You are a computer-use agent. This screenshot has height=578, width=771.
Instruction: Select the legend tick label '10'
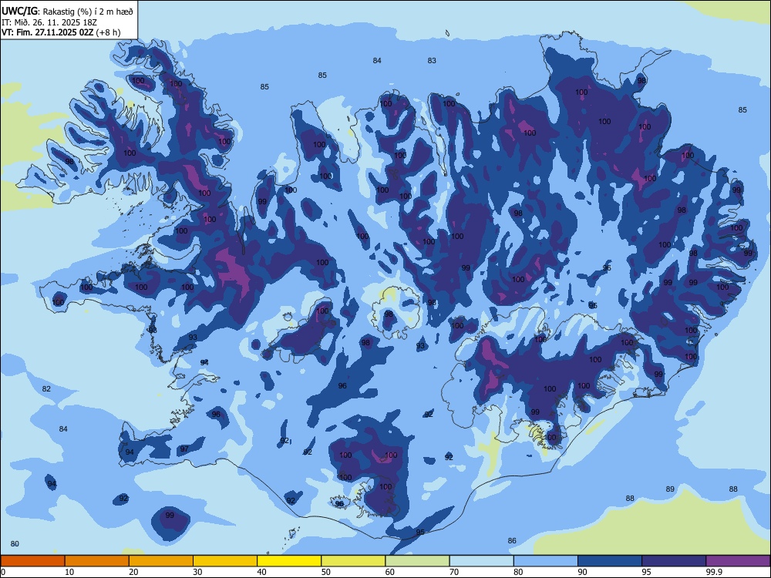pos(69,572)
